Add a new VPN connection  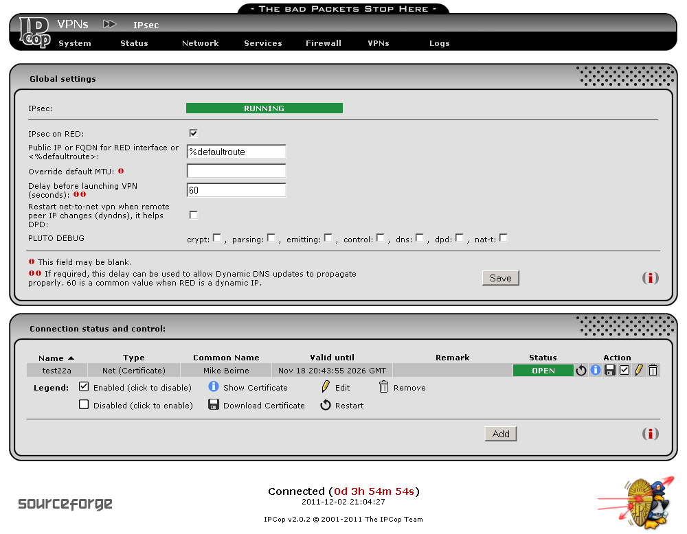[500, 434]
